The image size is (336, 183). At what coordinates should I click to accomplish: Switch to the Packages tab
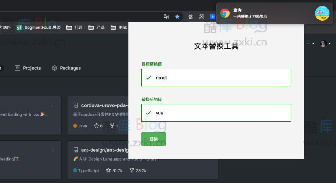pos(67,68)
